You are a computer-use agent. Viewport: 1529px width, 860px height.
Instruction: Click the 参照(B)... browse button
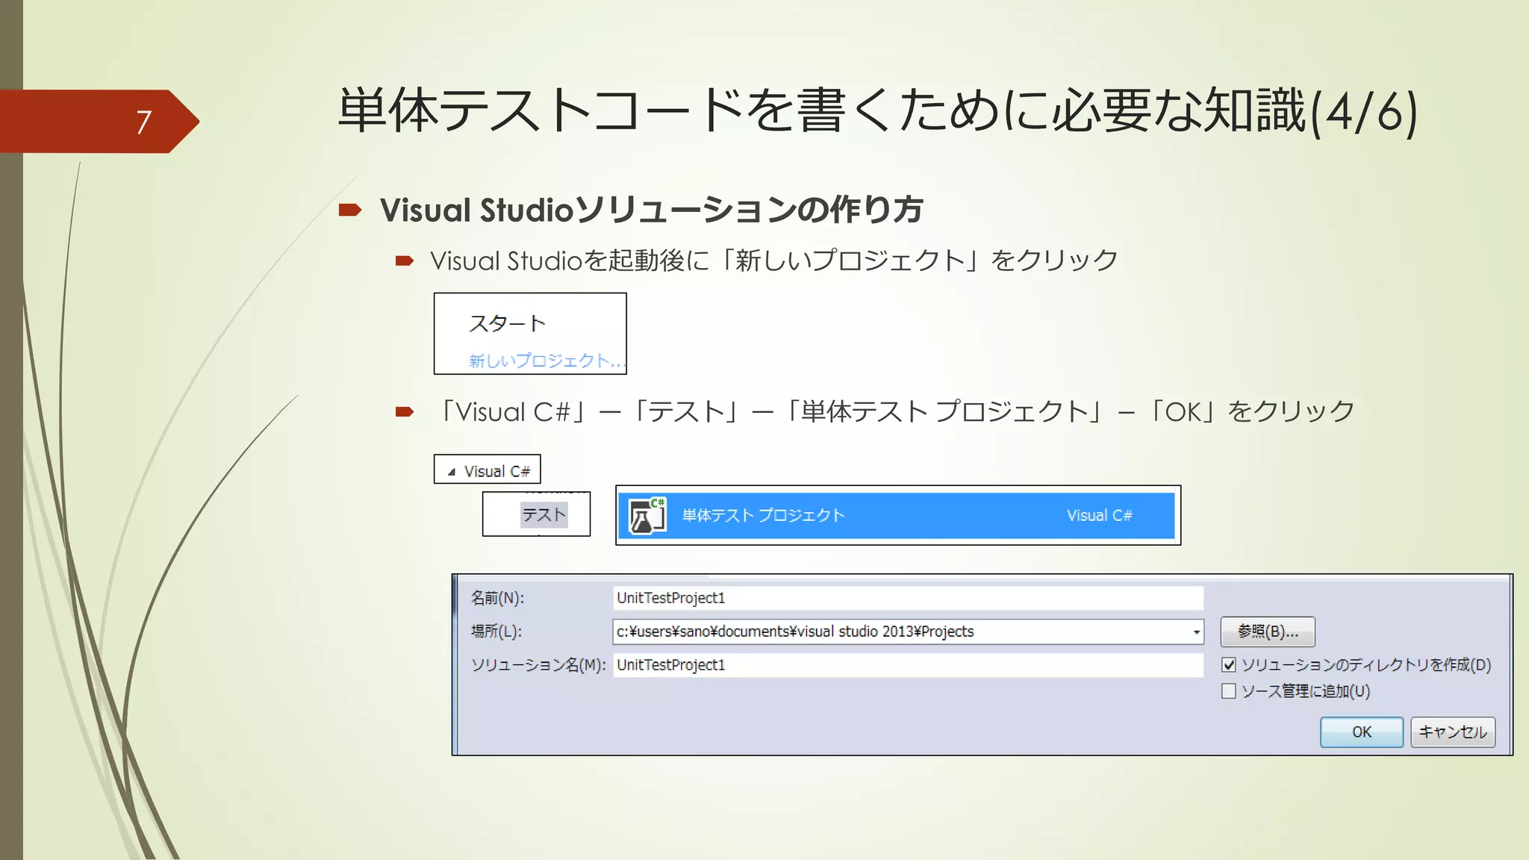1268,632
